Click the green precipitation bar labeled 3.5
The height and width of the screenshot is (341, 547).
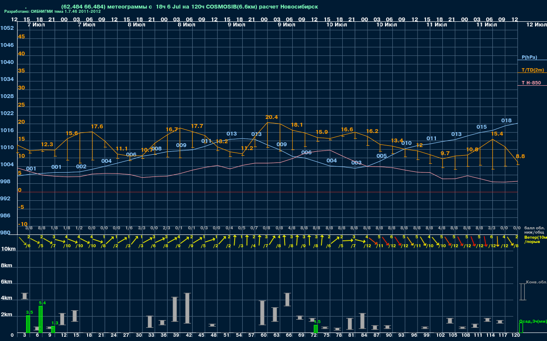[28, 324]
